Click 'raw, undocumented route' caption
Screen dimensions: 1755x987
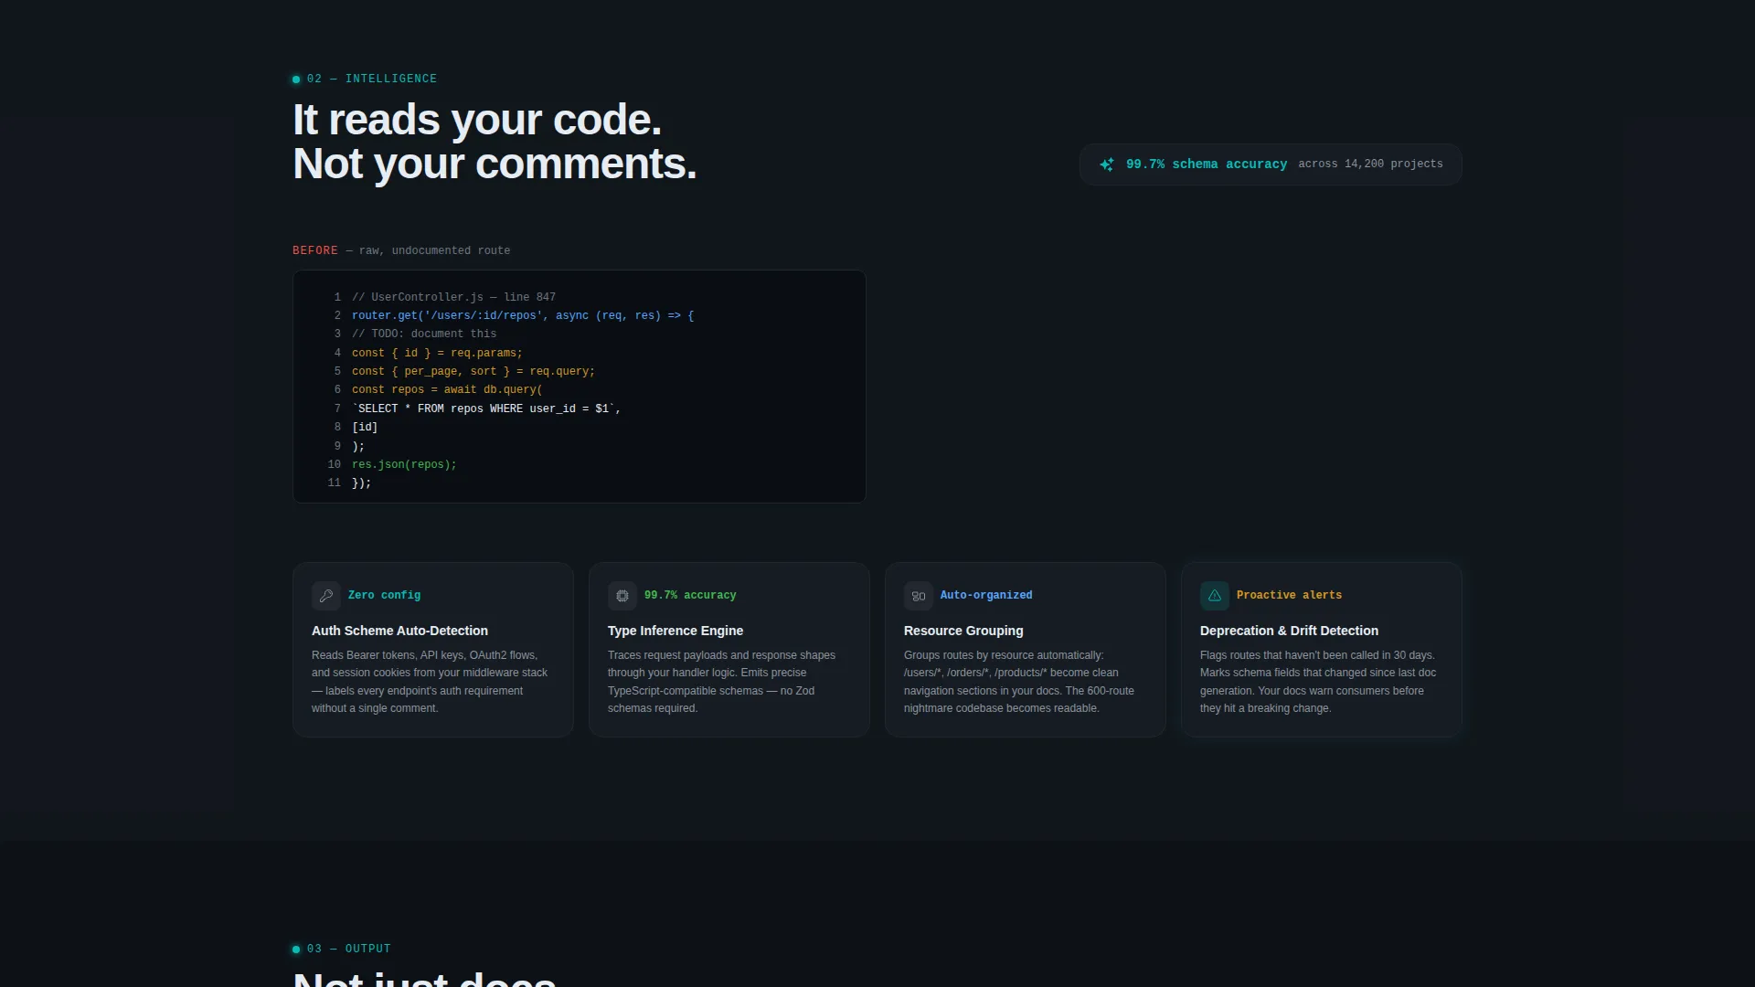tap(434, 250)
